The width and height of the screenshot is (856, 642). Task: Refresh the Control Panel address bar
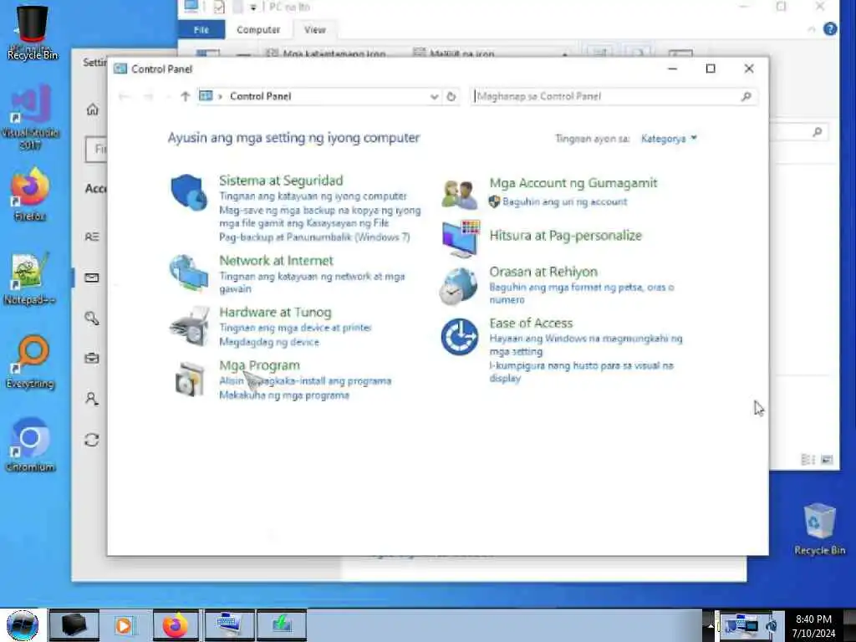(x=451, y=97)
